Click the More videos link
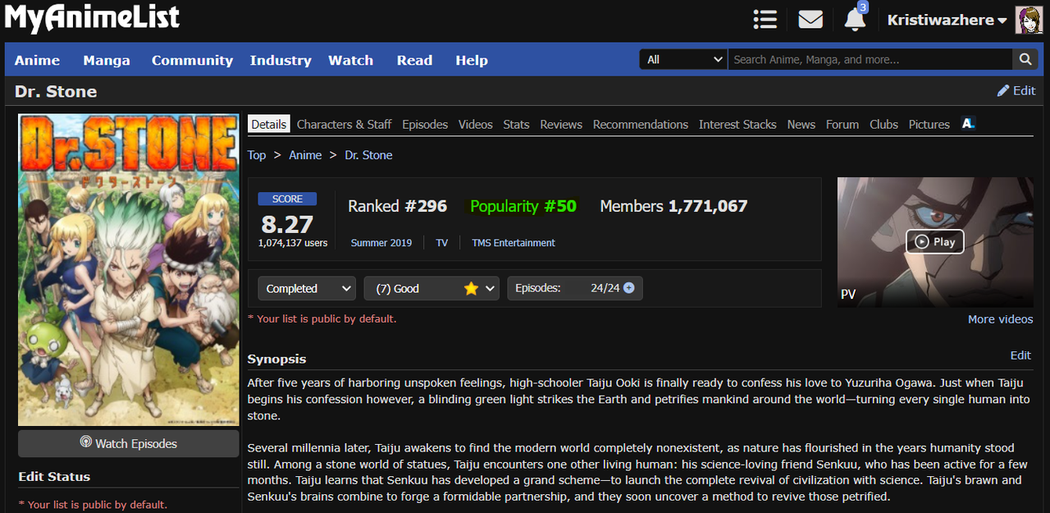Screen dimensions: 1050x513 1000,319
